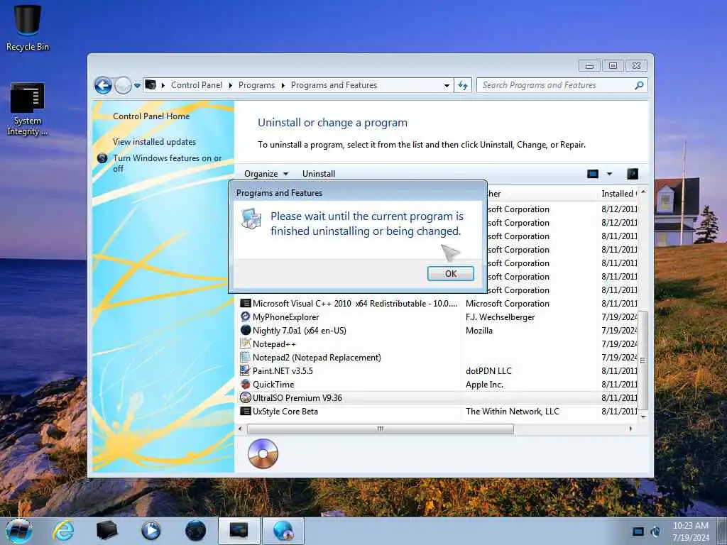Open the Start menu orb
Image resolution: width=727 pixels, height=545 pixels.
coord(18,531)
